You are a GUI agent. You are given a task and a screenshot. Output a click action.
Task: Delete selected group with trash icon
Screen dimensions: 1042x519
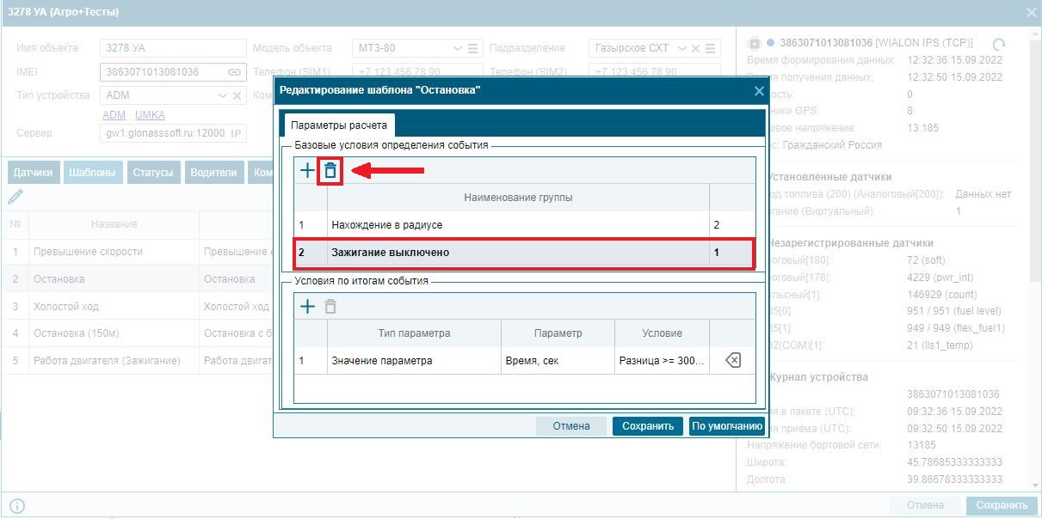(330, 171)
